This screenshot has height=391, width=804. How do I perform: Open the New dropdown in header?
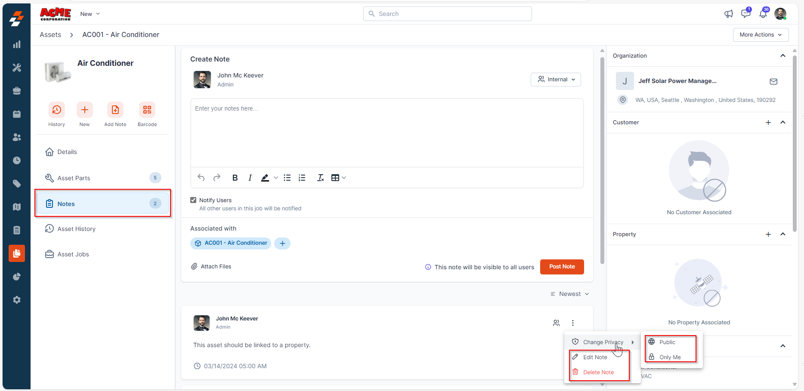90,14
